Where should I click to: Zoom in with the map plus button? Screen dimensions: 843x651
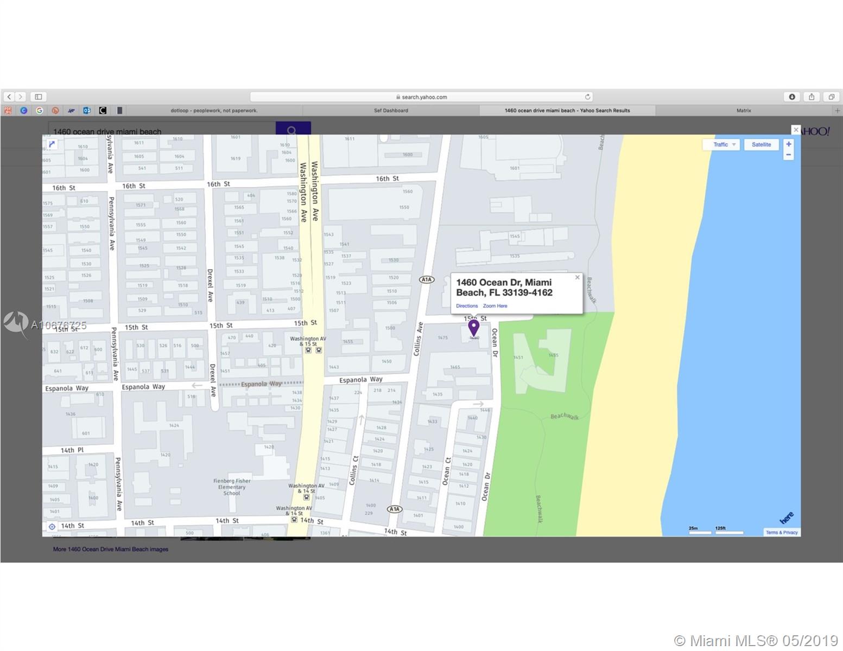(x=789, y=144)
